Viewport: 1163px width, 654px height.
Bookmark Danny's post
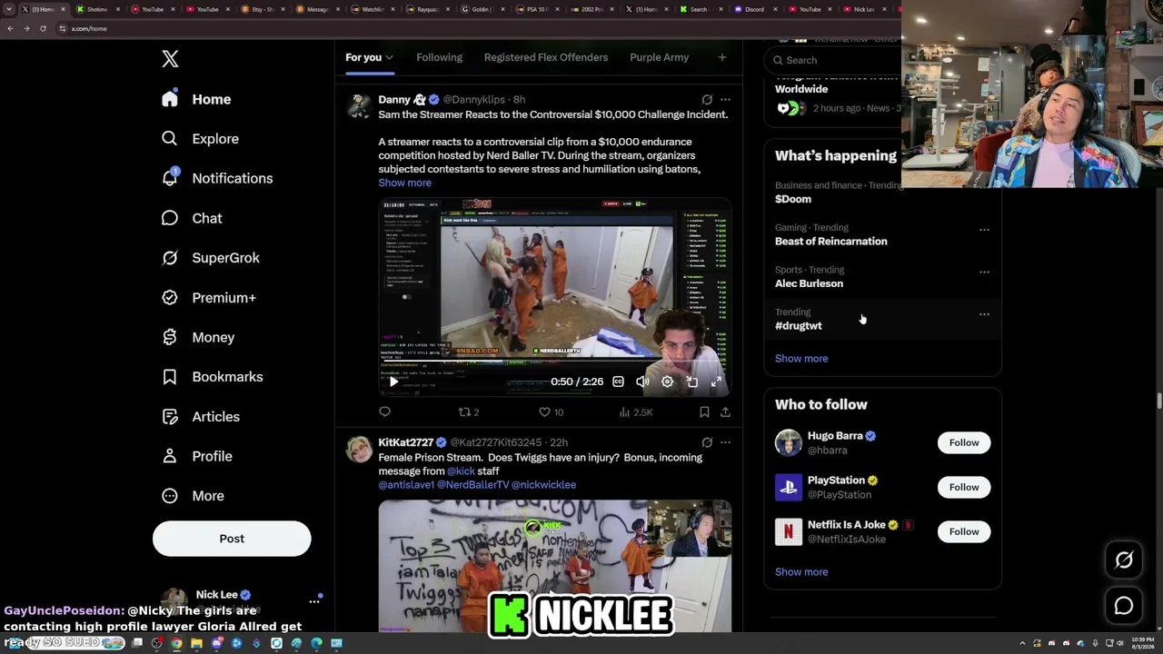click(x=704, y=412)
